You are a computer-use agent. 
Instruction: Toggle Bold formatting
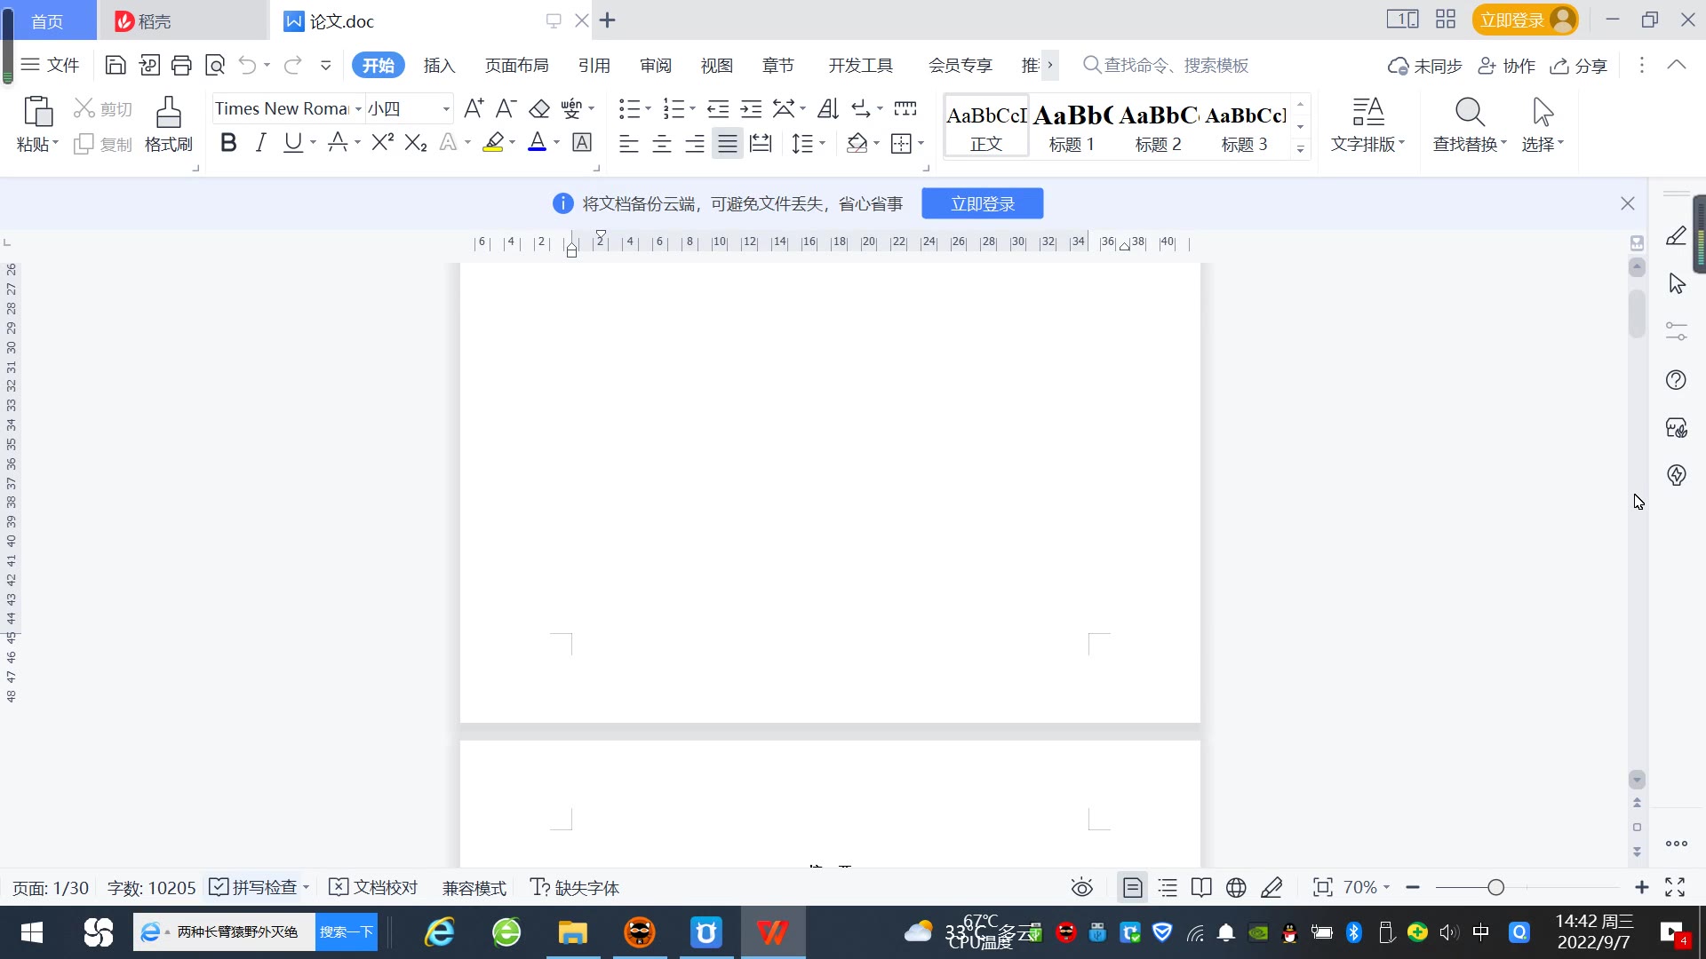(x=228, y=142)
